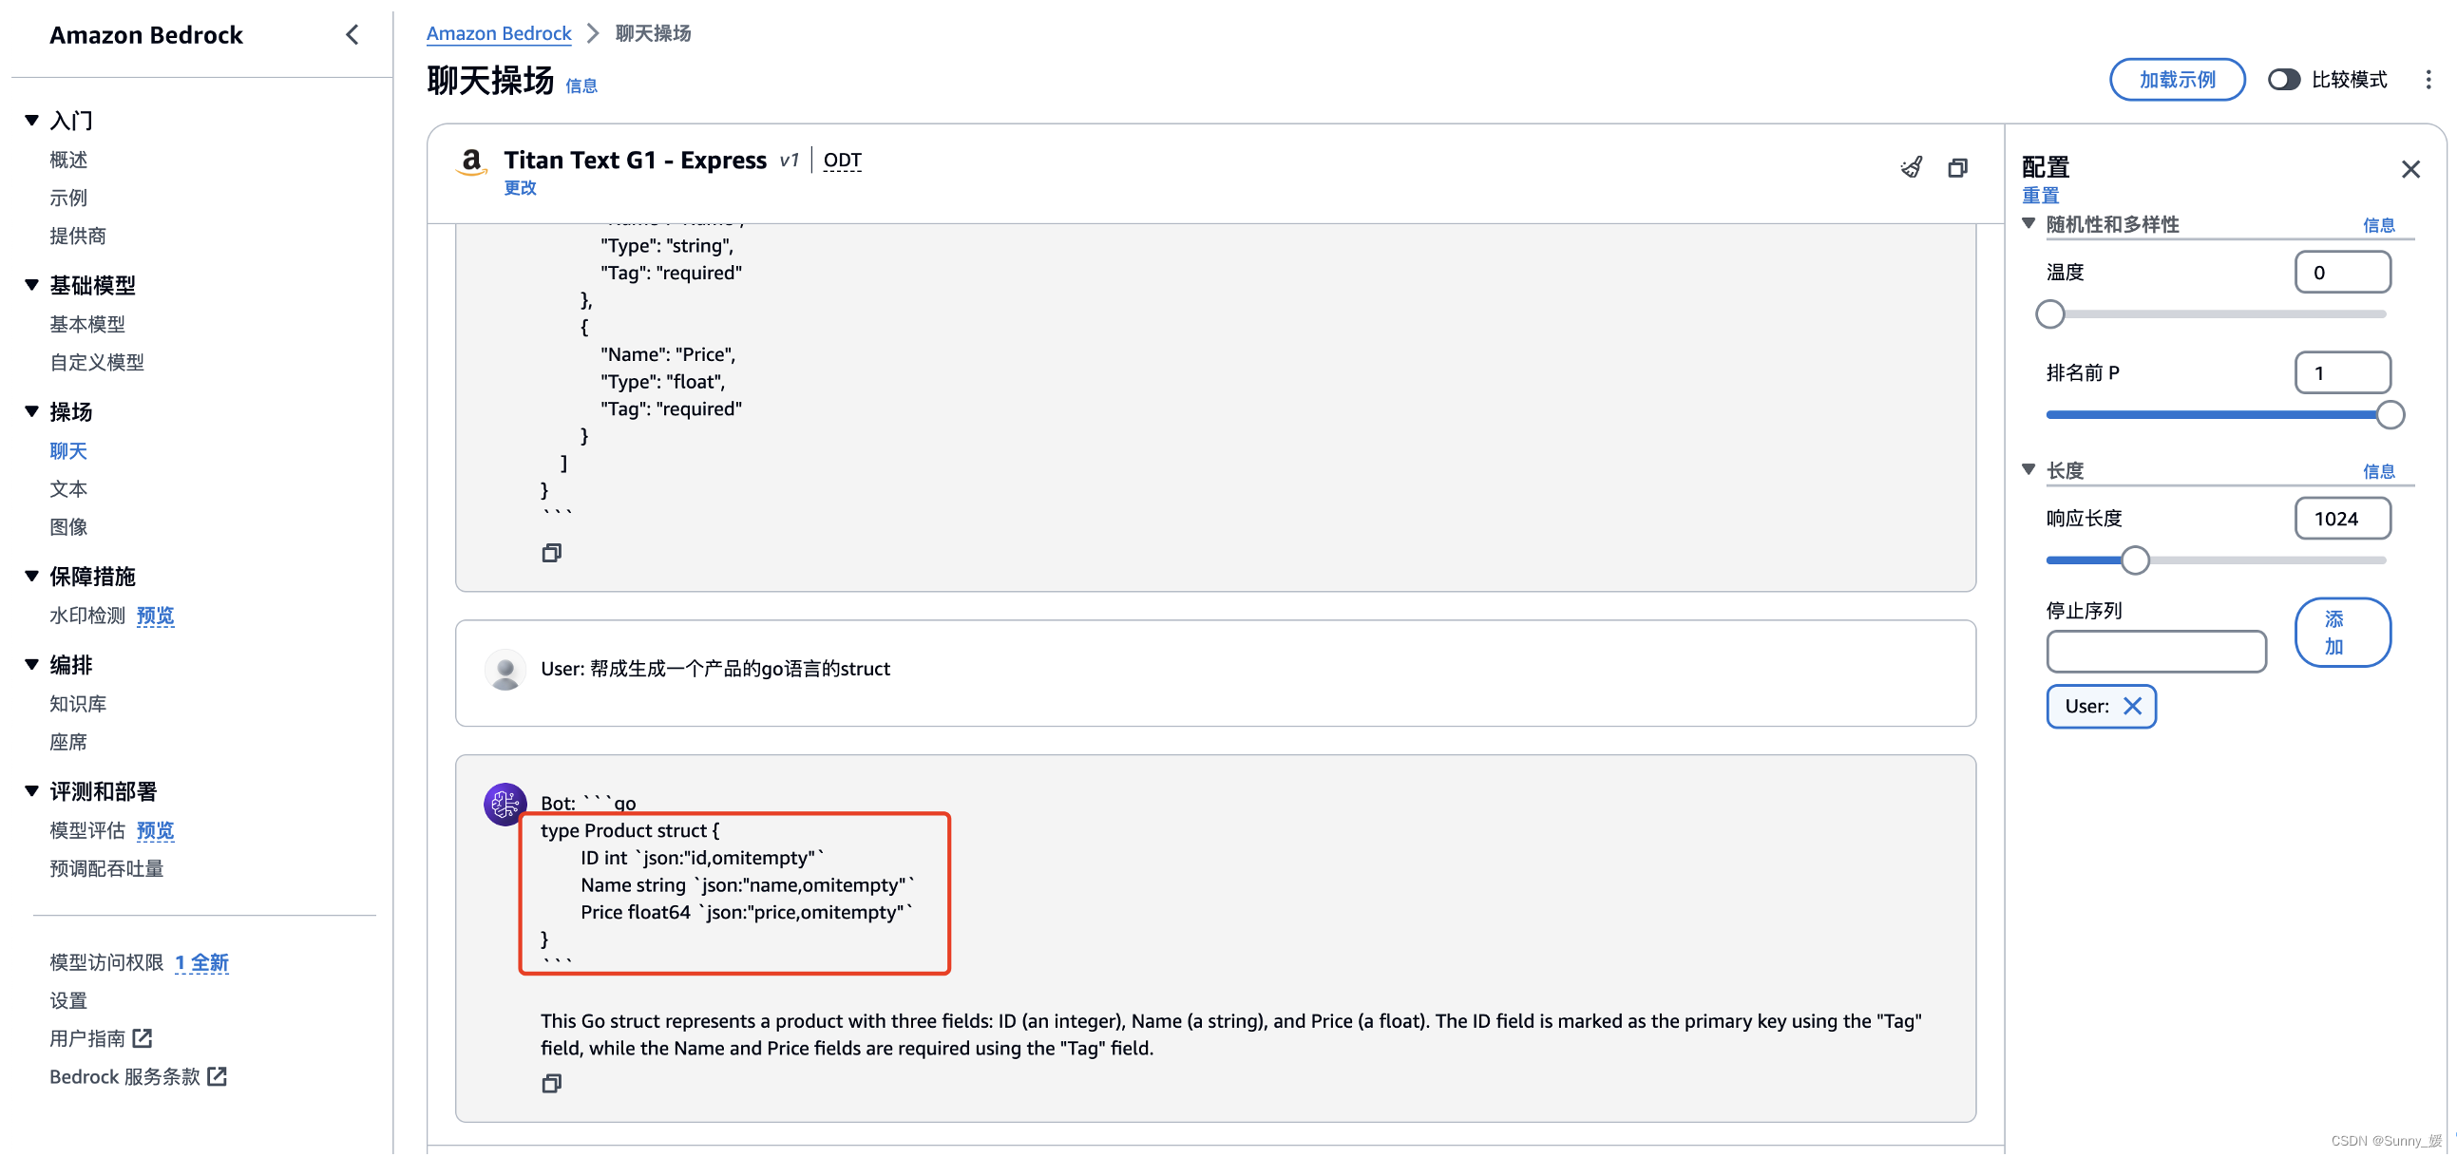Open 模型评估 page

tap(87, 830)
